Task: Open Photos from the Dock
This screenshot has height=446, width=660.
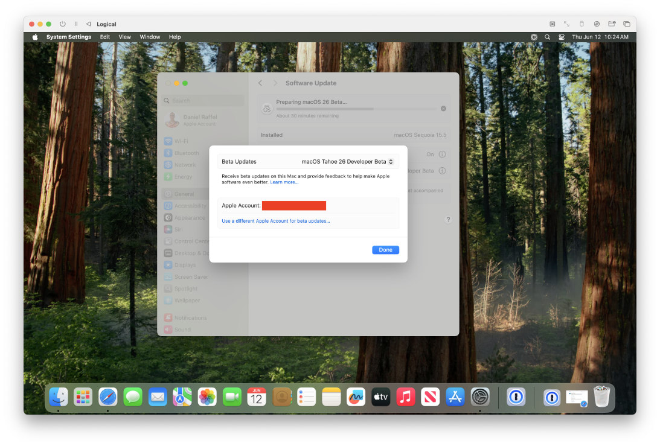Action: [207, 397]
